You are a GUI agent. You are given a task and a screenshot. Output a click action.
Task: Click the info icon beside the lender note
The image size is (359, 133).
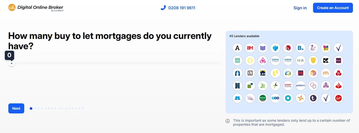pyautogui.click(x=228, y=121)
